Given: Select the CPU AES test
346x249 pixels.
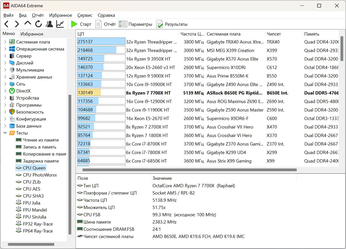Looking at the screenshot, I should pos(28,189).
